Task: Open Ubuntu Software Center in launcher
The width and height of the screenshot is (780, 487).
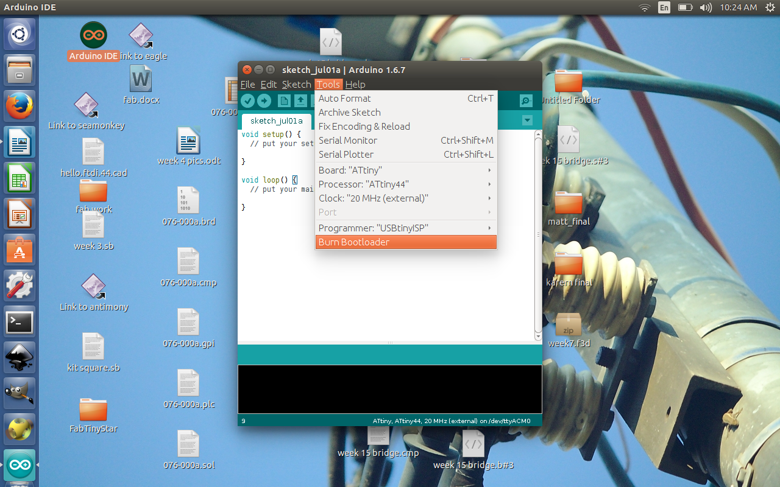Action: [19, 250]
